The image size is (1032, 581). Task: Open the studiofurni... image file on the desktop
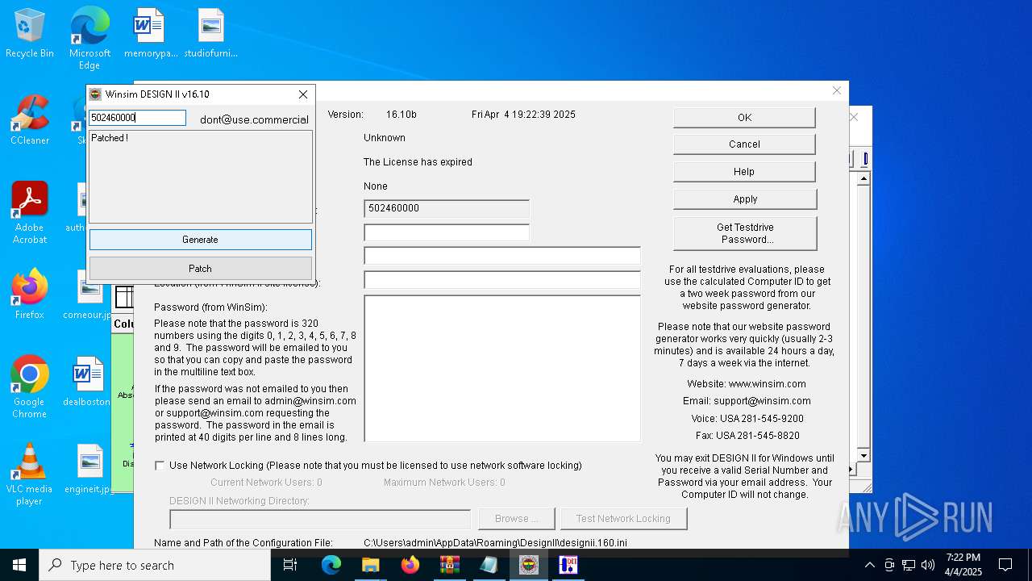tap(211, 34)
